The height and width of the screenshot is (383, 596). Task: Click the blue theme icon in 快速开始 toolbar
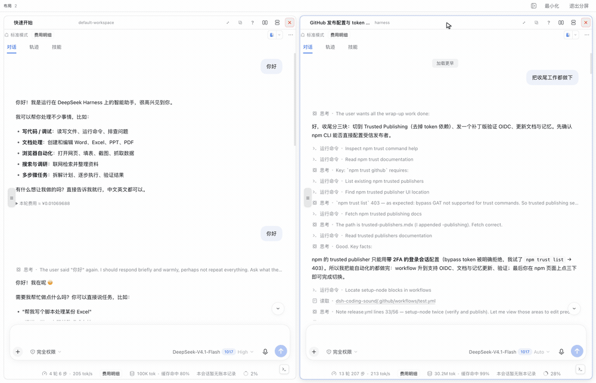pyautogui.click(x=272, y=35)
